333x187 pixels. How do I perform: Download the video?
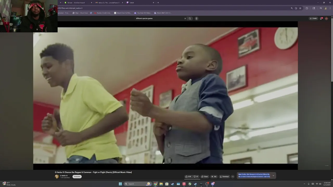point(224,177)
